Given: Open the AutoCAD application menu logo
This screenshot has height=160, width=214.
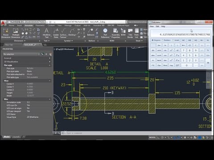Looking at the screenshot, I should 3,24.
